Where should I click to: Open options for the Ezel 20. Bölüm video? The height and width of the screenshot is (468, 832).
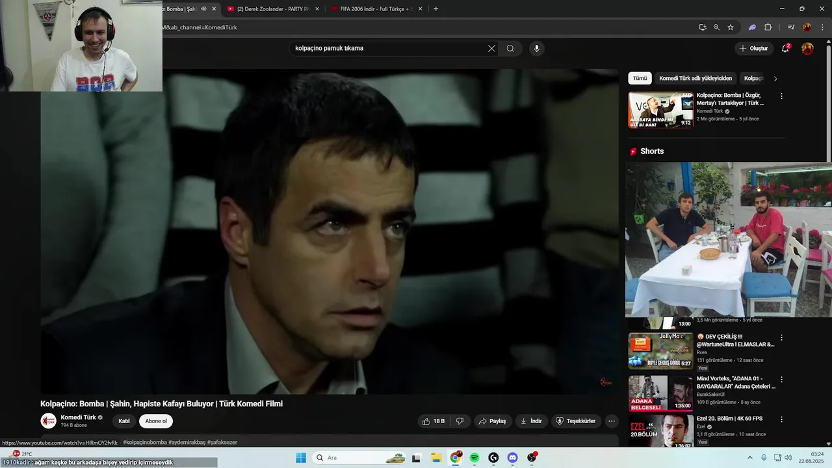click(781, 420)
